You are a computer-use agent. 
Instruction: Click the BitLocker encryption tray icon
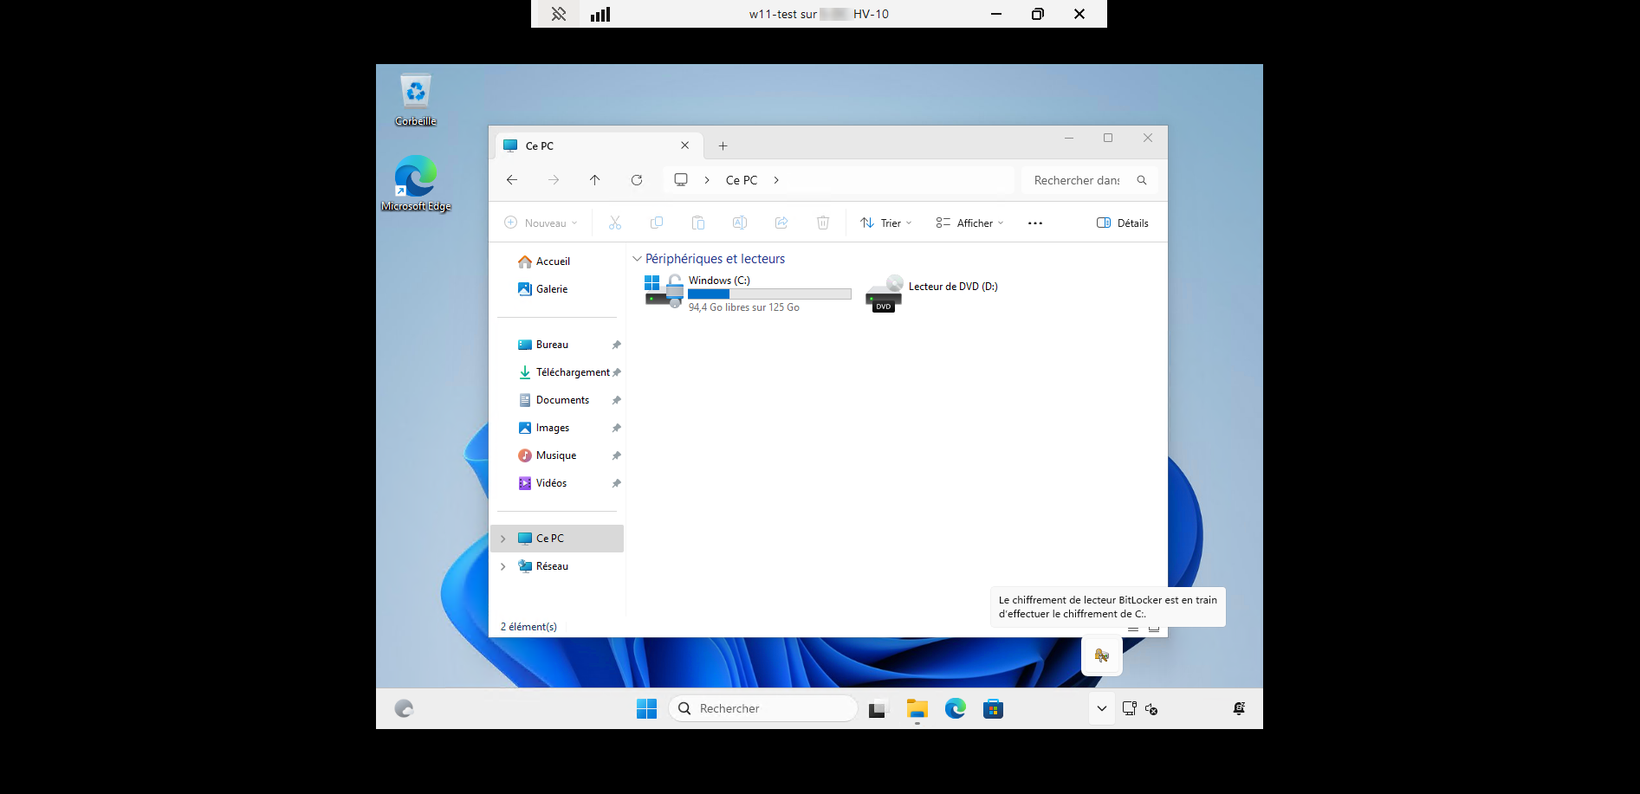(x=1101, y=655)
